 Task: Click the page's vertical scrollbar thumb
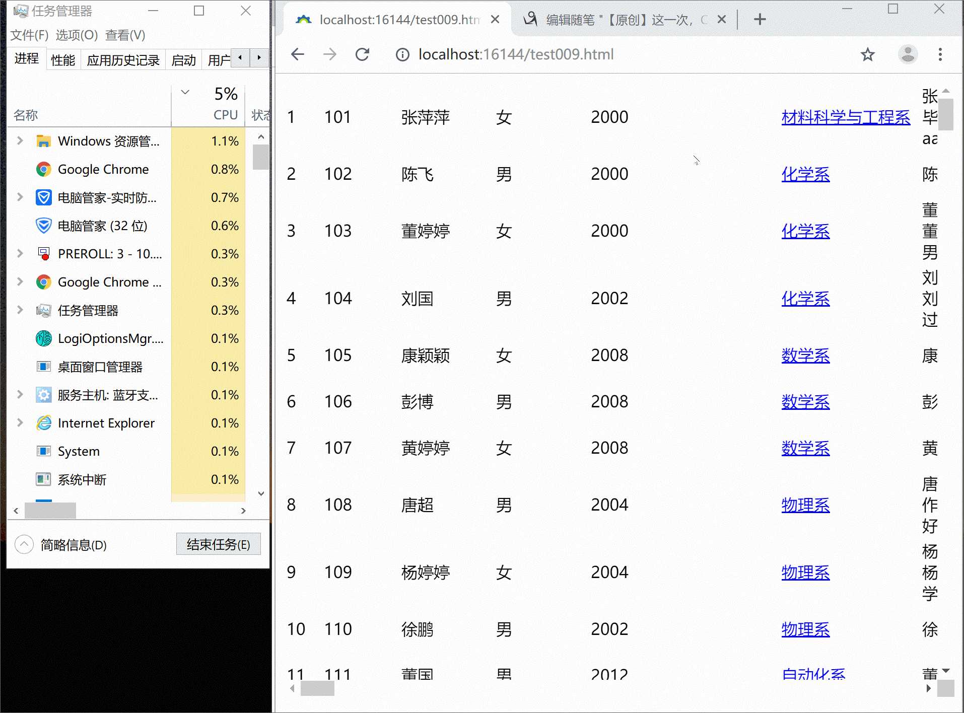tap(945, 115)
